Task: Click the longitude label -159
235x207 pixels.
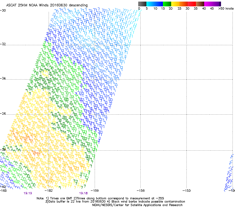Action: pos(95,191)
